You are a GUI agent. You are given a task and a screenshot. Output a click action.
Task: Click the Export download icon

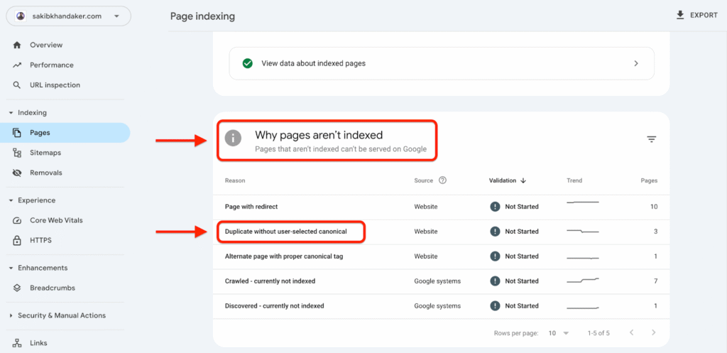[x=680, y=15]
